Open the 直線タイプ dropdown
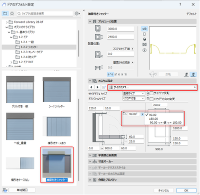Viewport: 200px width, 195px height. point(133,93)
